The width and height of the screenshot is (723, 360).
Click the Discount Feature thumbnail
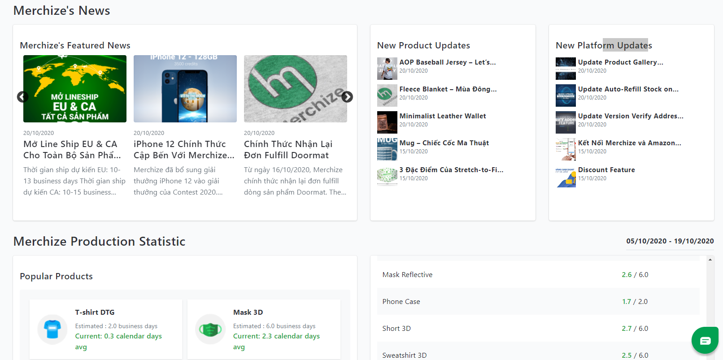(x=566, y=176)
